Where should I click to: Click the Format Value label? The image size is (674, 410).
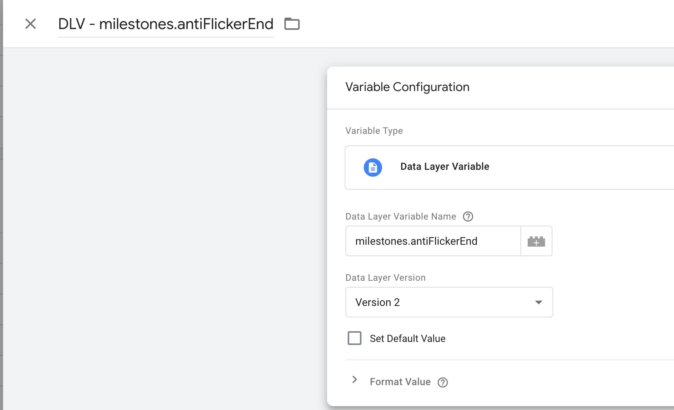click(400, 382)
